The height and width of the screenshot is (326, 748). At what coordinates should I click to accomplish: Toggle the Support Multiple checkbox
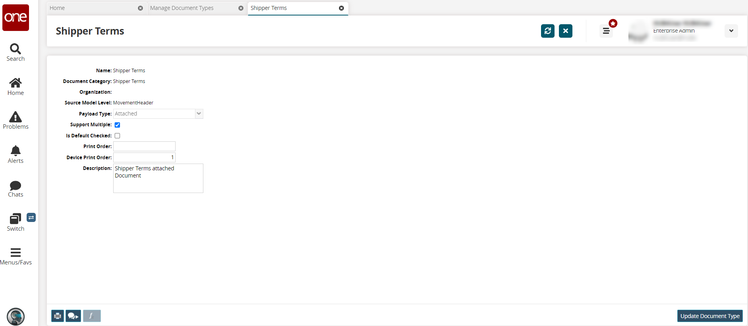point(117,125)
